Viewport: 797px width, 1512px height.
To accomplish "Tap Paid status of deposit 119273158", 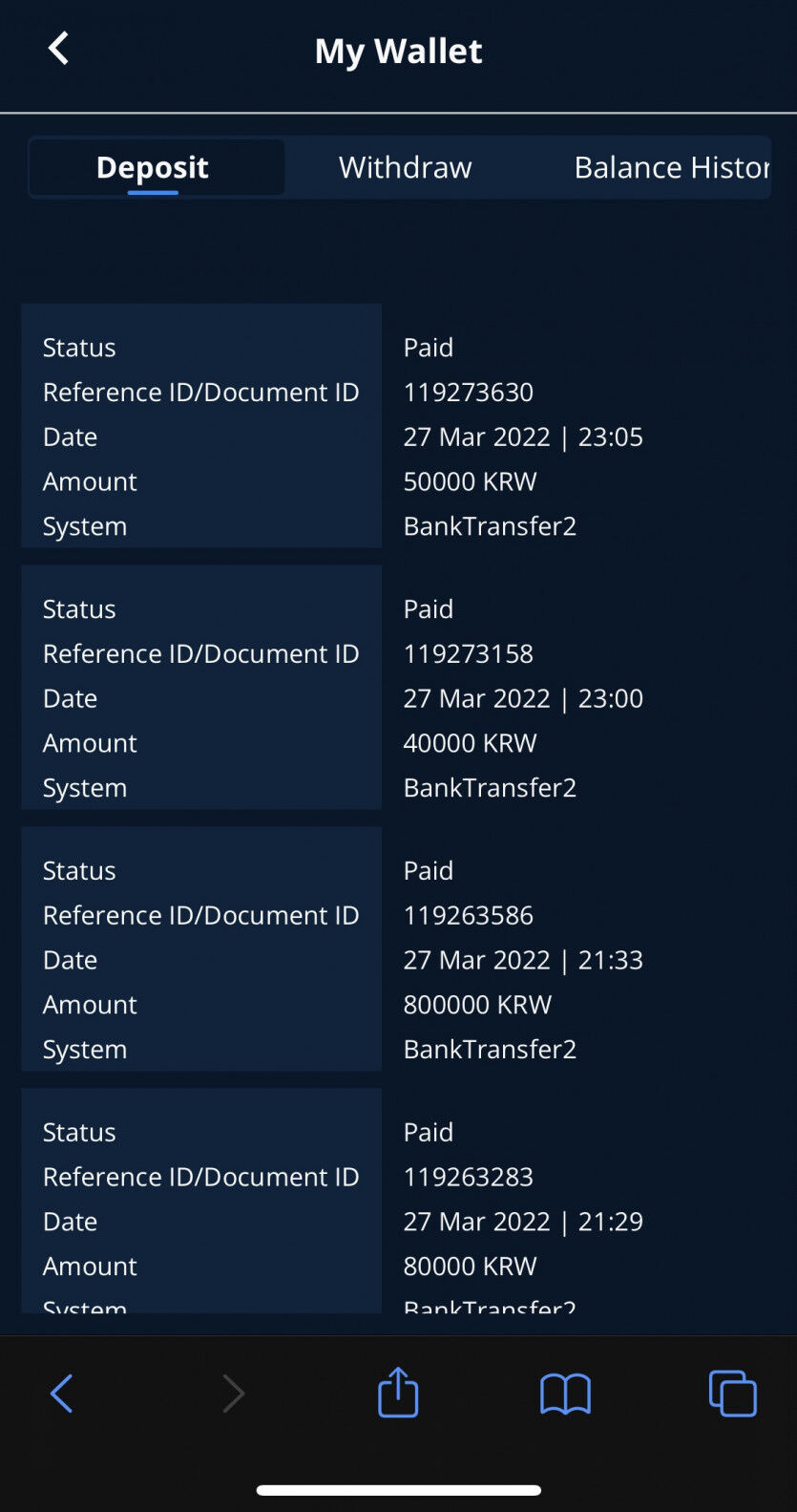I will (x=428, y=608).
